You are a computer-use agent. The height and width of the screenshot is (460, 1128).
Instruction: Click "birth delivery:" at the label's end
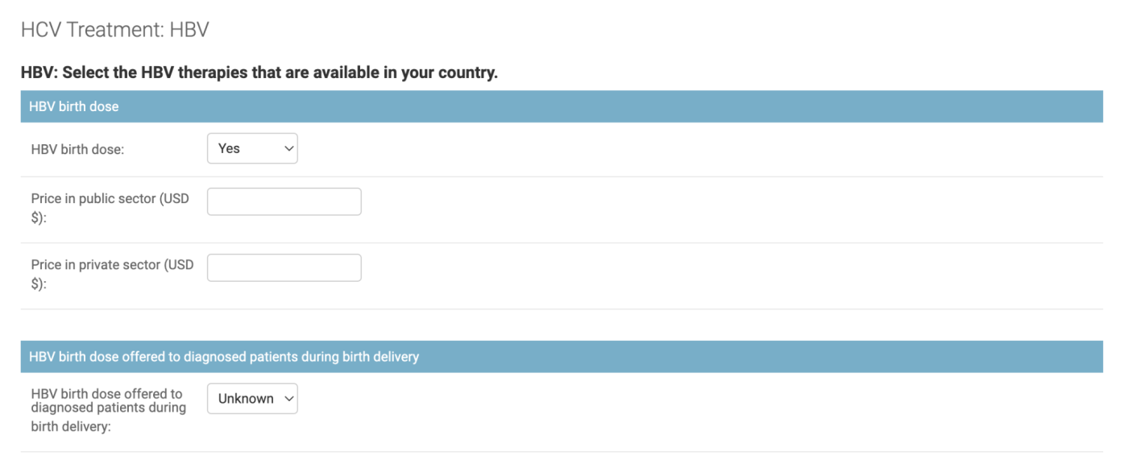click(71, 427)
